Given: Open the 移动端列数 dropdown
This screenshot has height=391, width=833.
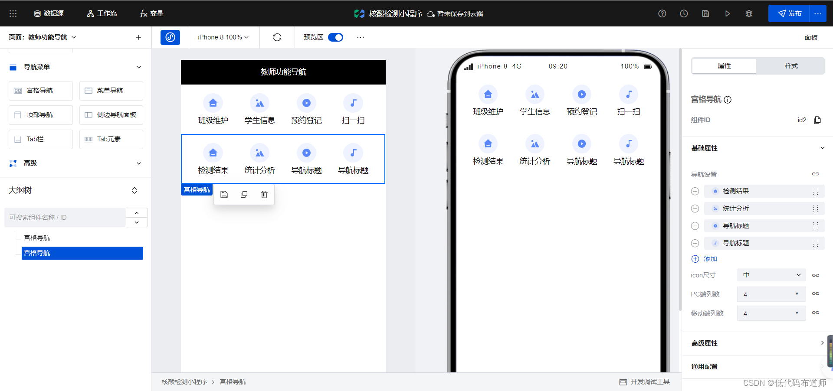Looking at the screenshot, I should 771,313.
